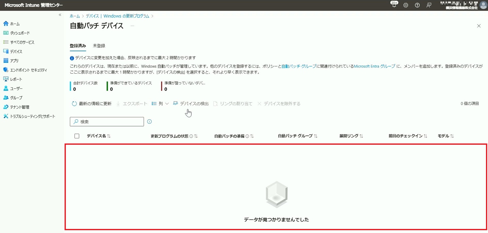Screen dimensions: 488x233
Task: Sort by 自動パッチ グループ column
Action: click(298, 136)
